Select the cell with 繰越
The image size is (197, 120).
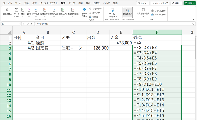coord(48,43)
